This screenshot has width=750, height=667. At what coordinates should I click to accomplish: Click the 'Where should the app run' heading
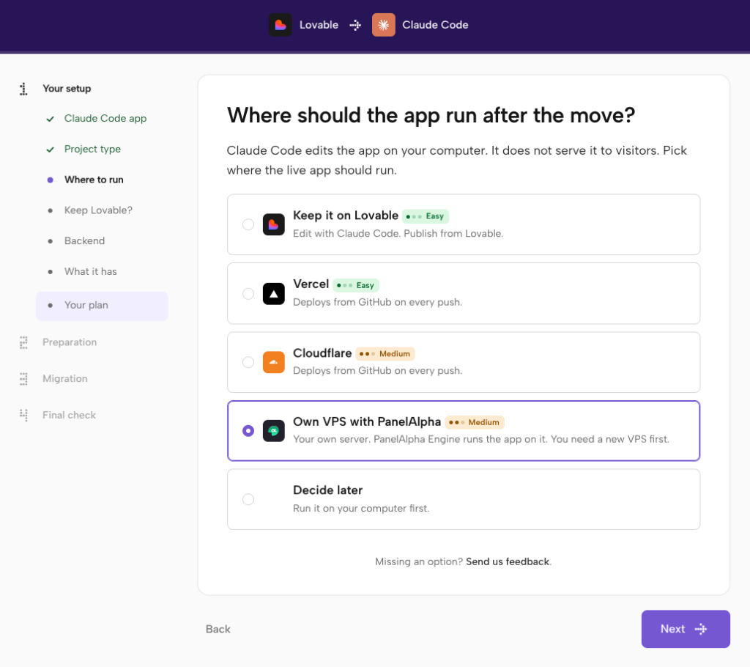[431, 115]
